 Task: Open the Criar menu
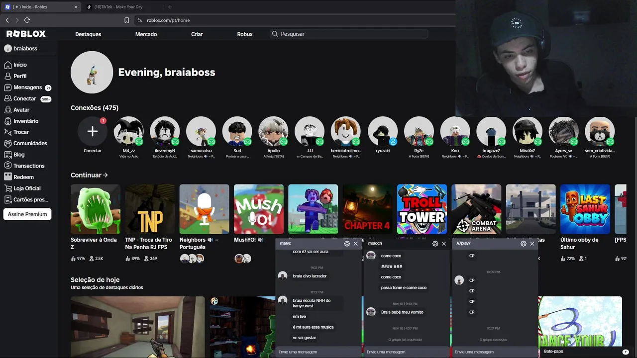pos(197,34)
